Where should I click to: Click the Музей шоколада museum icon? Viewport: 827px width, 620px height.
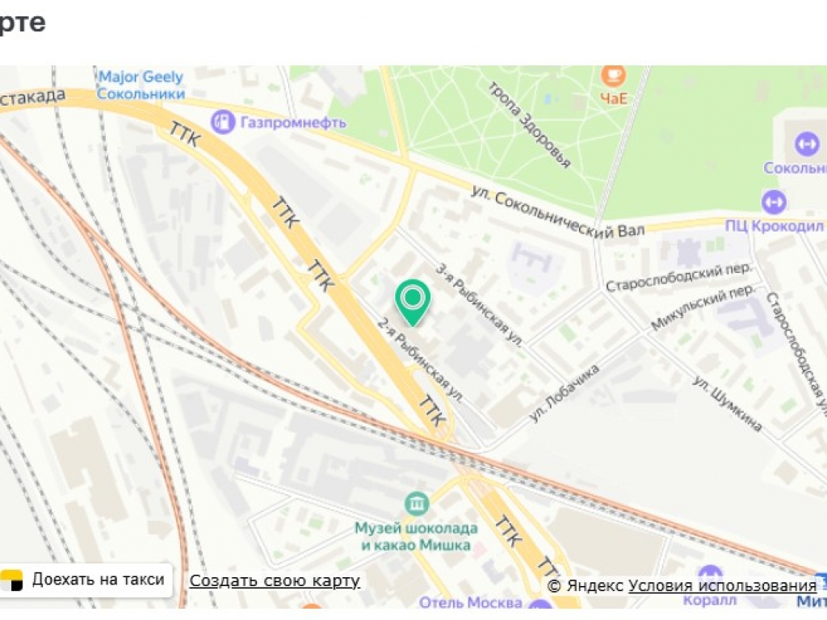pos(417,504)
